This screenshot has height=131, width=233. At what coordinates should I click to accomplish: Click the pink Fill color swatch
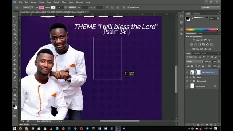42,7
